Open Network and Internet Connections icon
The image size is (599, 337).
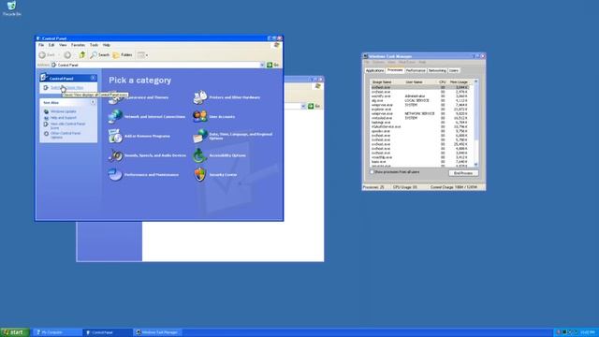click(115, 116)
